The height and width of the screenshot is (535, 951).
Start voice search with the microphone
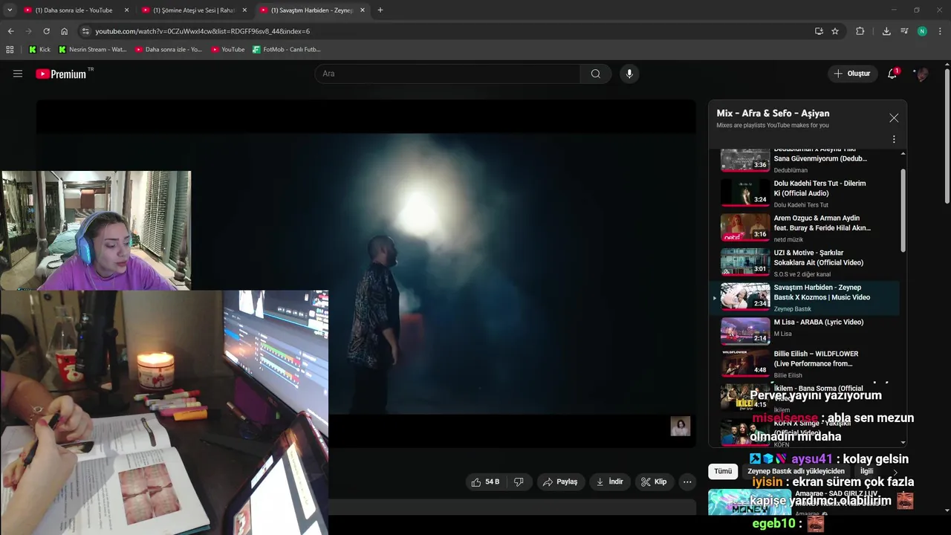(629, 74)
